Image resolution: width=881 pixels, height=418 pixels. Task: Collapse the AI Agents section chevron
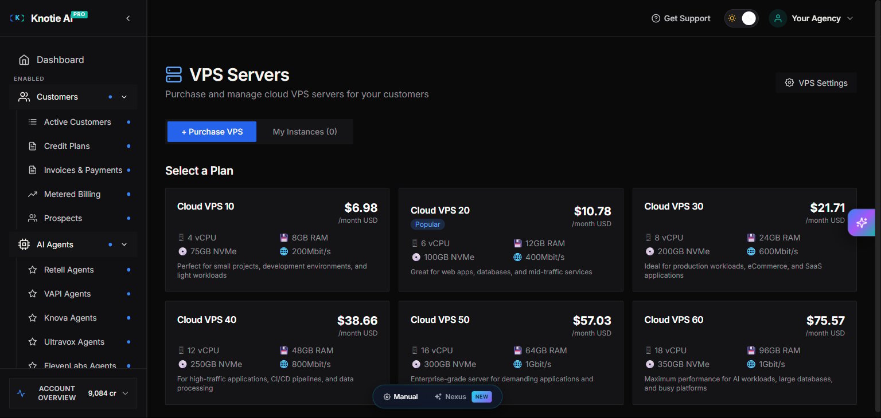[124, 245]
